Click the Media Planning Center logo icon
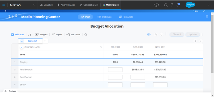The width and height of the screenshot is (214, 97). 13,16
